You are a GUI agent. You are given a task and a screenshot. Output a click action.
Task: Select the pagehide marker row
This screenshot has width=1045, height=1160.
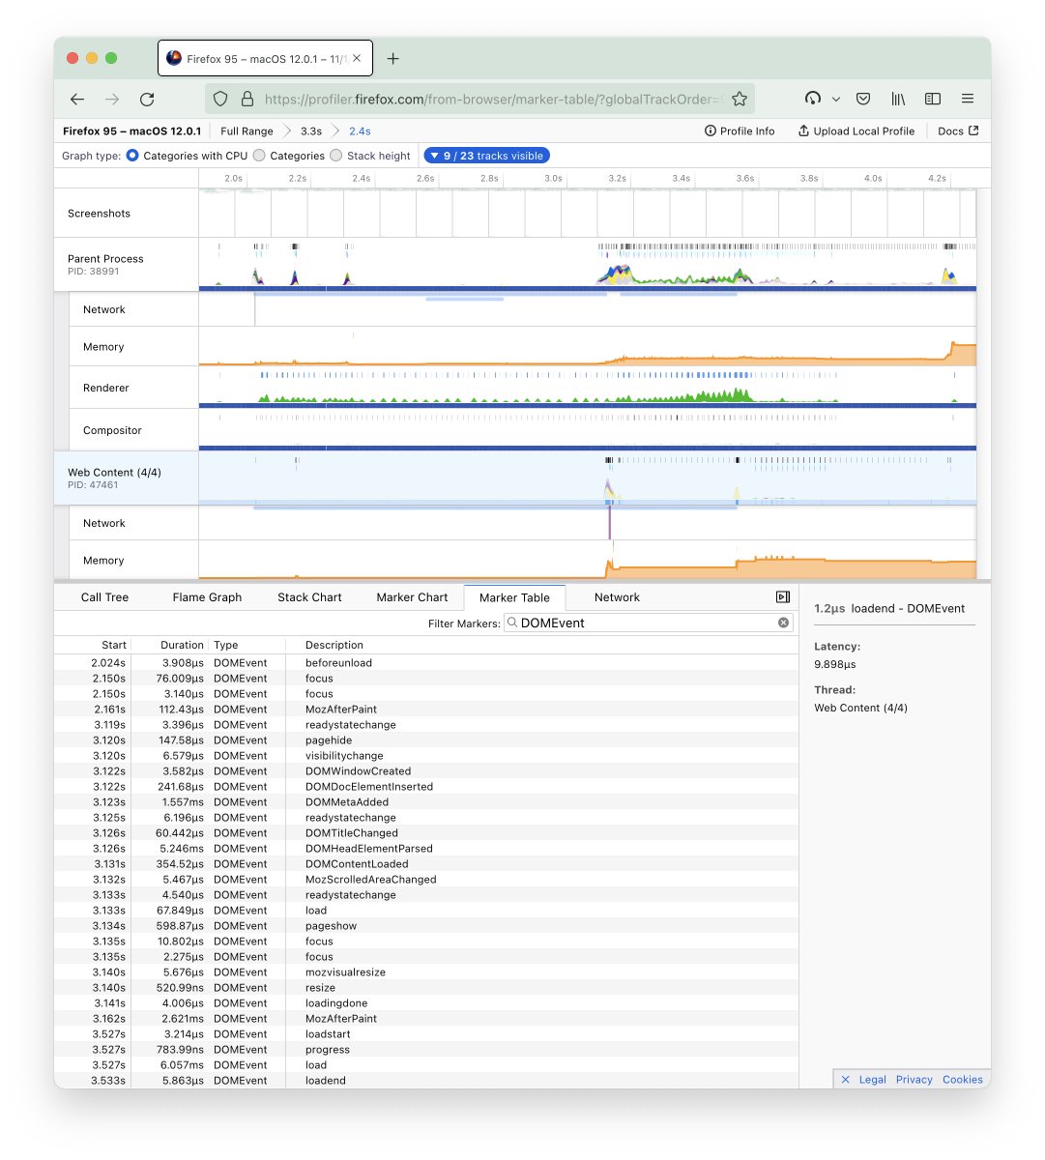(426, 740)
